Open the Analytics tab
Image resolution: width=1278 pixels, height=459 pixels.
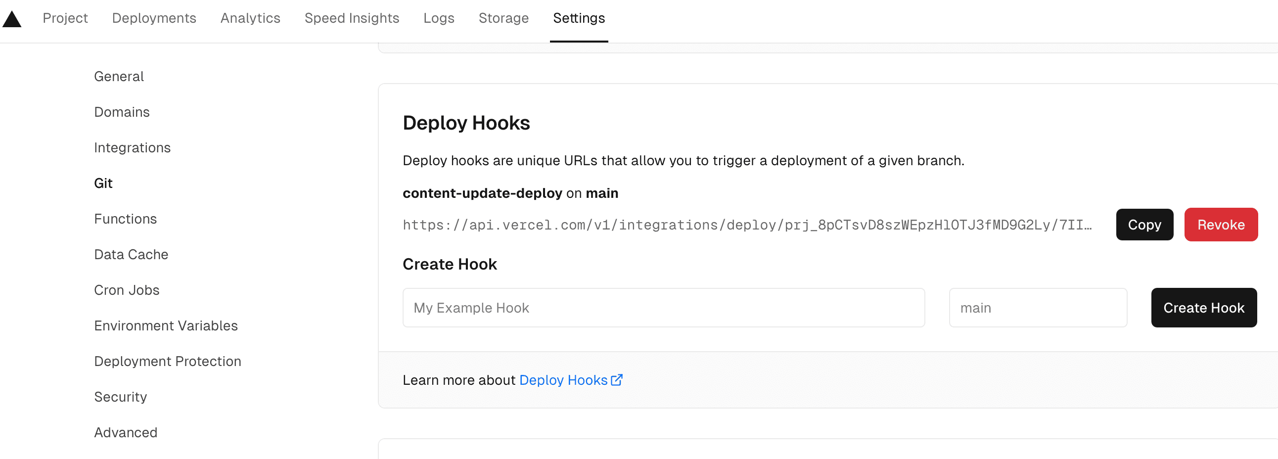250,18
